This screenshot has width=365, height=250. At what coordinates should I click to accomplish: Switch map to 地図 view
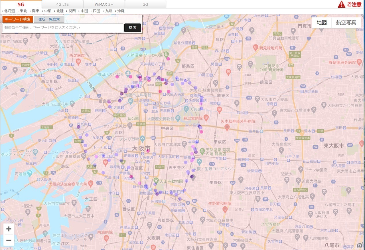pyautogui.click(x=322, y=23)
